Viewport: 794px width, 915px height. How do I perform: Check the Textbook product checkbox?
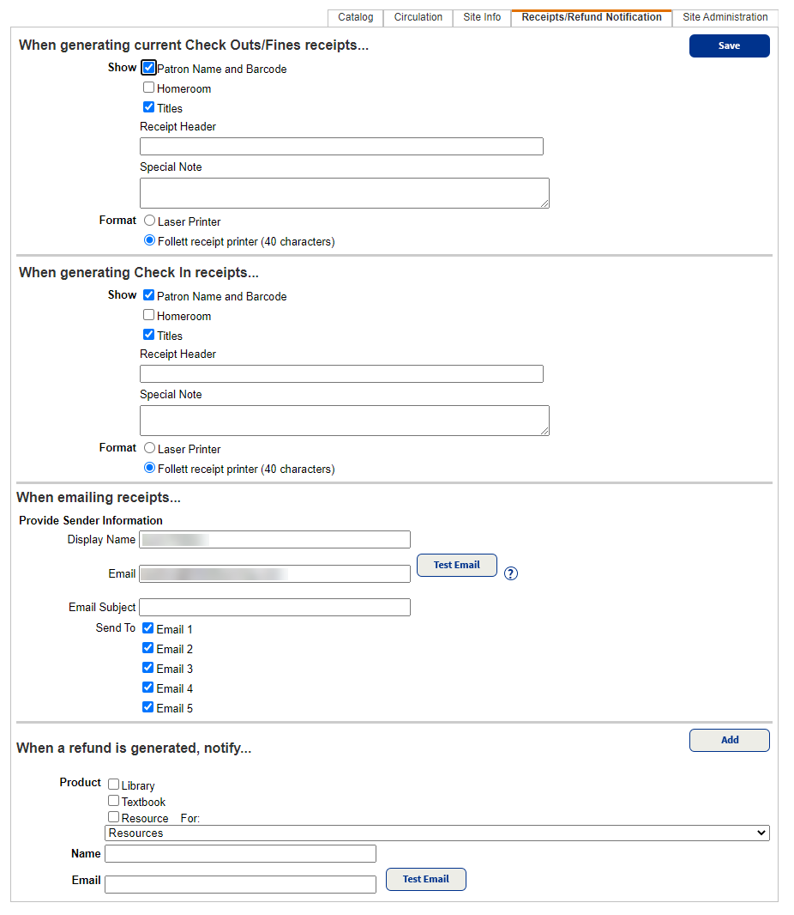point(112,800)
